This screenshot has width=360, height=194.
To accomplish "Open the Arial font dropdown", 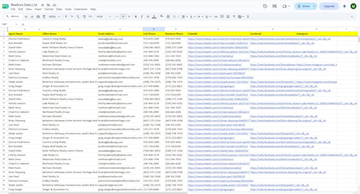I will tap(104, 17).
